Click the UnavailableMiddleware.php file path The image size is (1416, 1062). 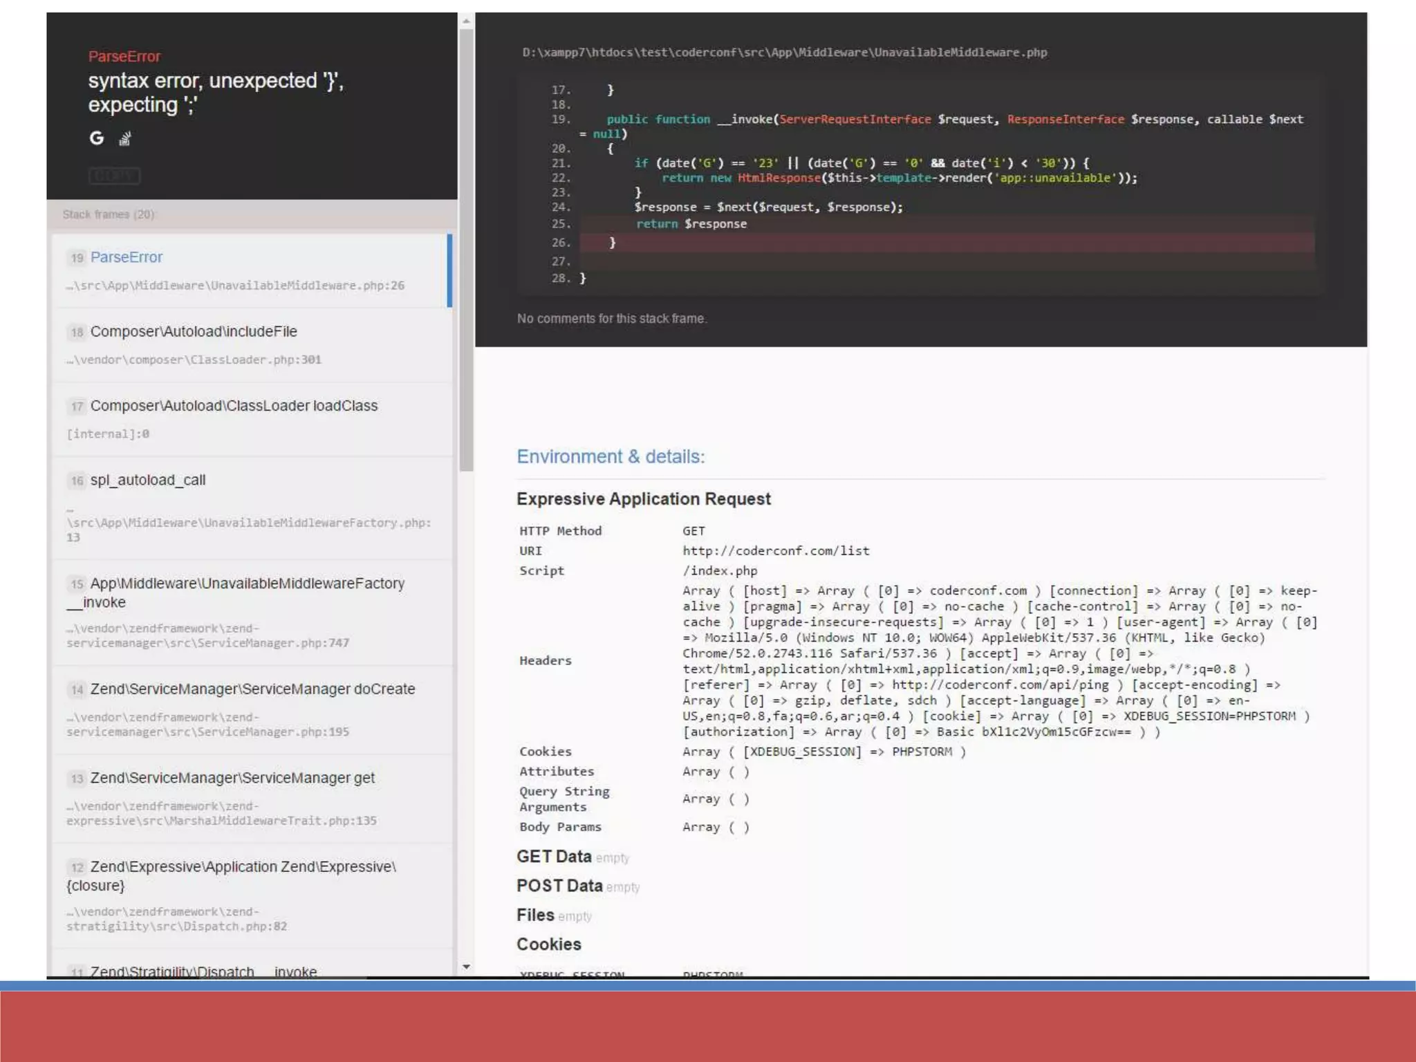784,53
